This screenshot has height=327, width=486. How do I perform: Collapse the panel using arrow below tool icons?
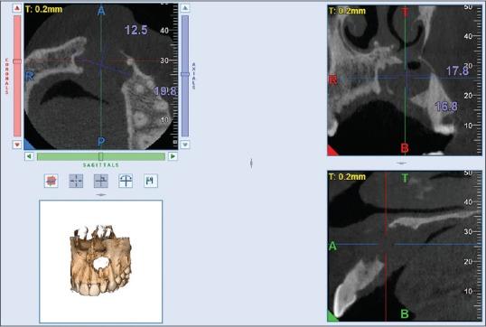pos(101,195)
